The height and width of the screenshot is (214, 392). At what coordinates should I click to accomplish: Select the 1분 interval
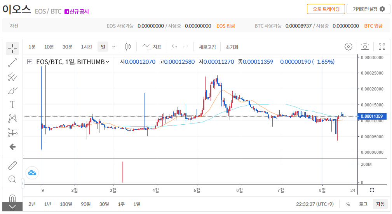[32, 47]
